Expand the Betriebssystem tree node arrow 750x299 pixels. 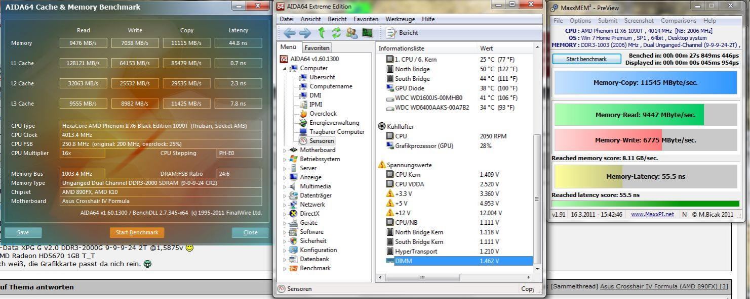(x=285, y=159)
